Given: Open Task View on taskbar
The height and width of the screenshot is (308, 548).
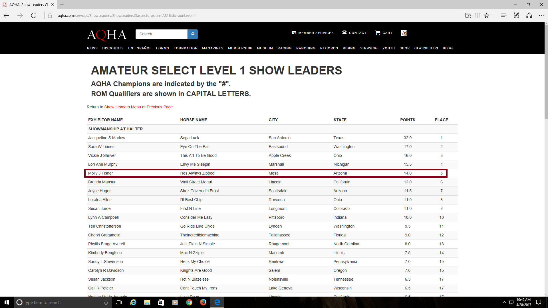Looking at the screenshot, I should (119, 302).
